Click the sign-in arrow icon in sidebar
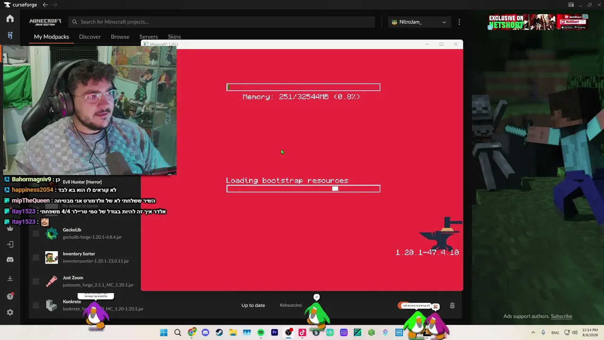The image size is (604, 340). (x=10, y=244)
